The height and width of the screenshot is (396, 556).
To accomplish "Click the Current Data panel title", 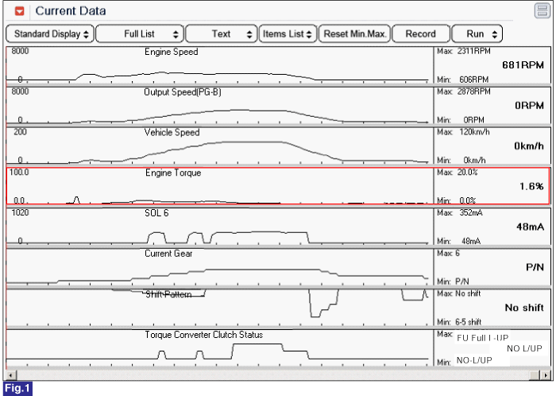I will 71,11.
